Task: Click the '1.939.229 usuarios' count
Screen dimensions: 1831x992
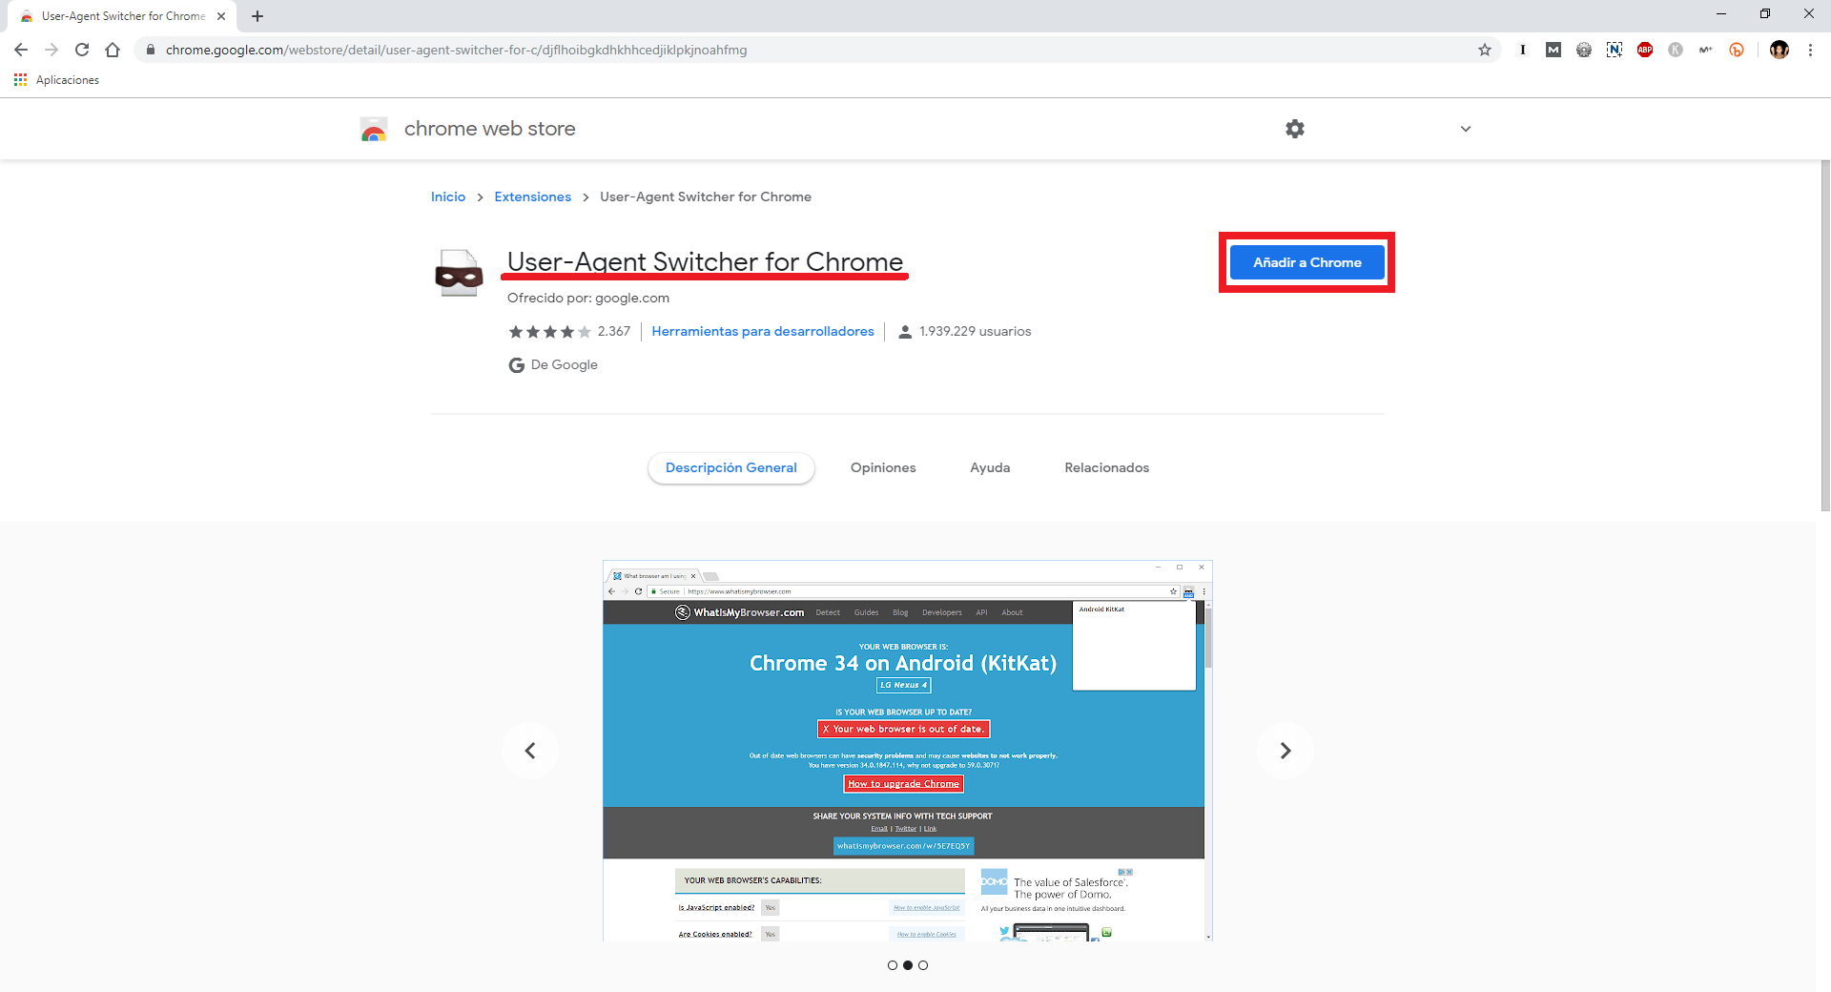Action: pos(976,331)
